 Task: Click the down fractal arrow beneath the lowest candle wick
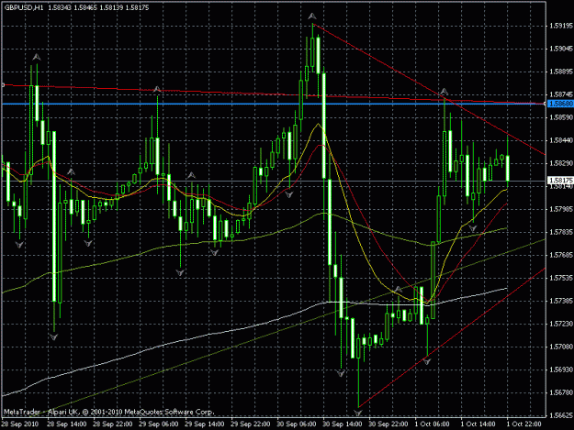point(358,413)
